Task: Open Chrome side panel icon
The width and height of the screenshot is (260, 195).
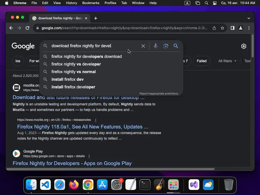Action: coord(233,28)
